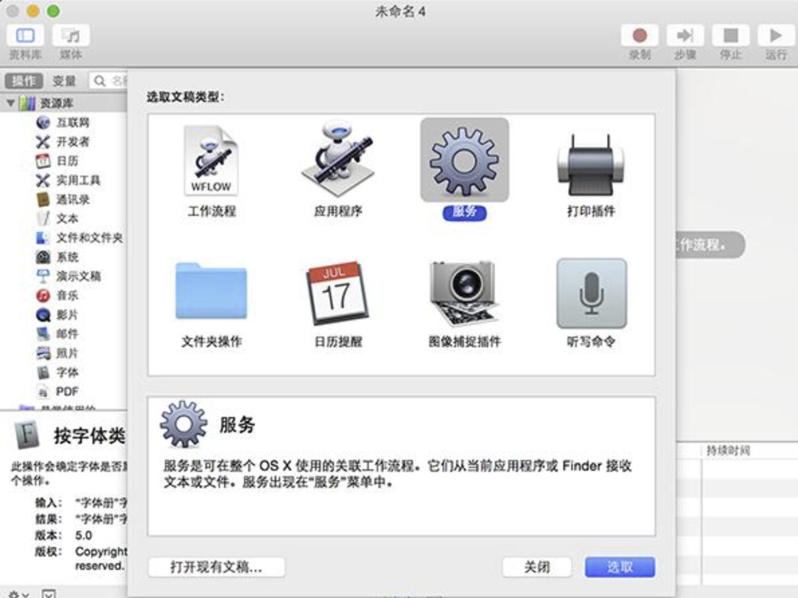Select the 听写命令 dictation command type
This screenshot has height=598, width=798.
[x=591, y=304]
